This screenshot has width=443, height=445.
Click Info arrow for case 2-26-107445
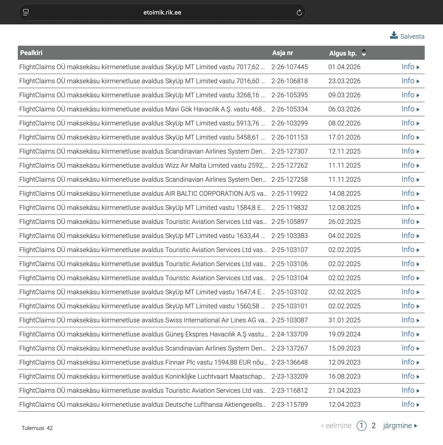click(418, 67)
